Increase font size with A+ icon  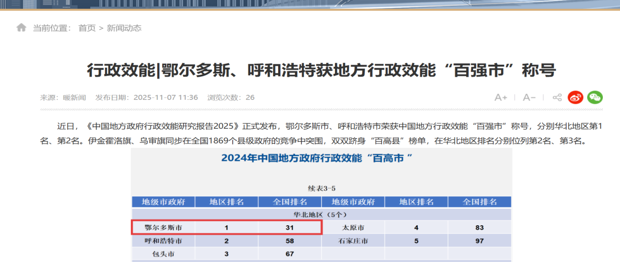coord(501,97)
